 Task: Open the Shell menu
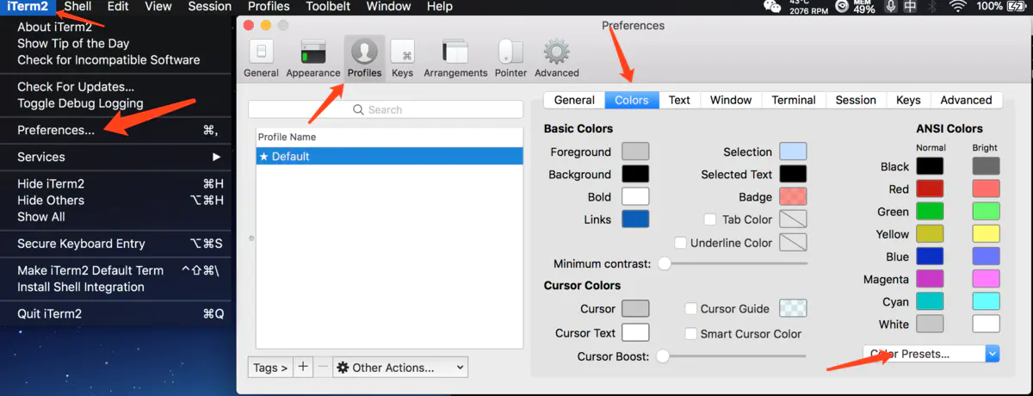pyautogui.click(x=77, y=7)
